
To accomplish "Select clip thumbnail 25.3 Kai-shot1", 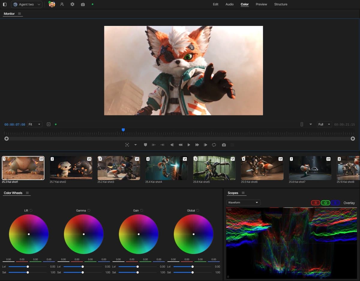I will click(x=23, y=168).
